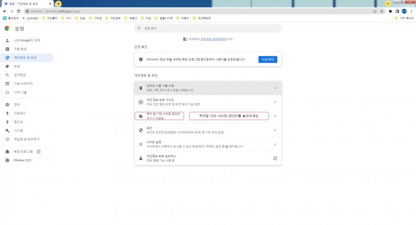This screenshot has height=225, width=416.
Task: Click the back navigation arrow
Action: 4,11
